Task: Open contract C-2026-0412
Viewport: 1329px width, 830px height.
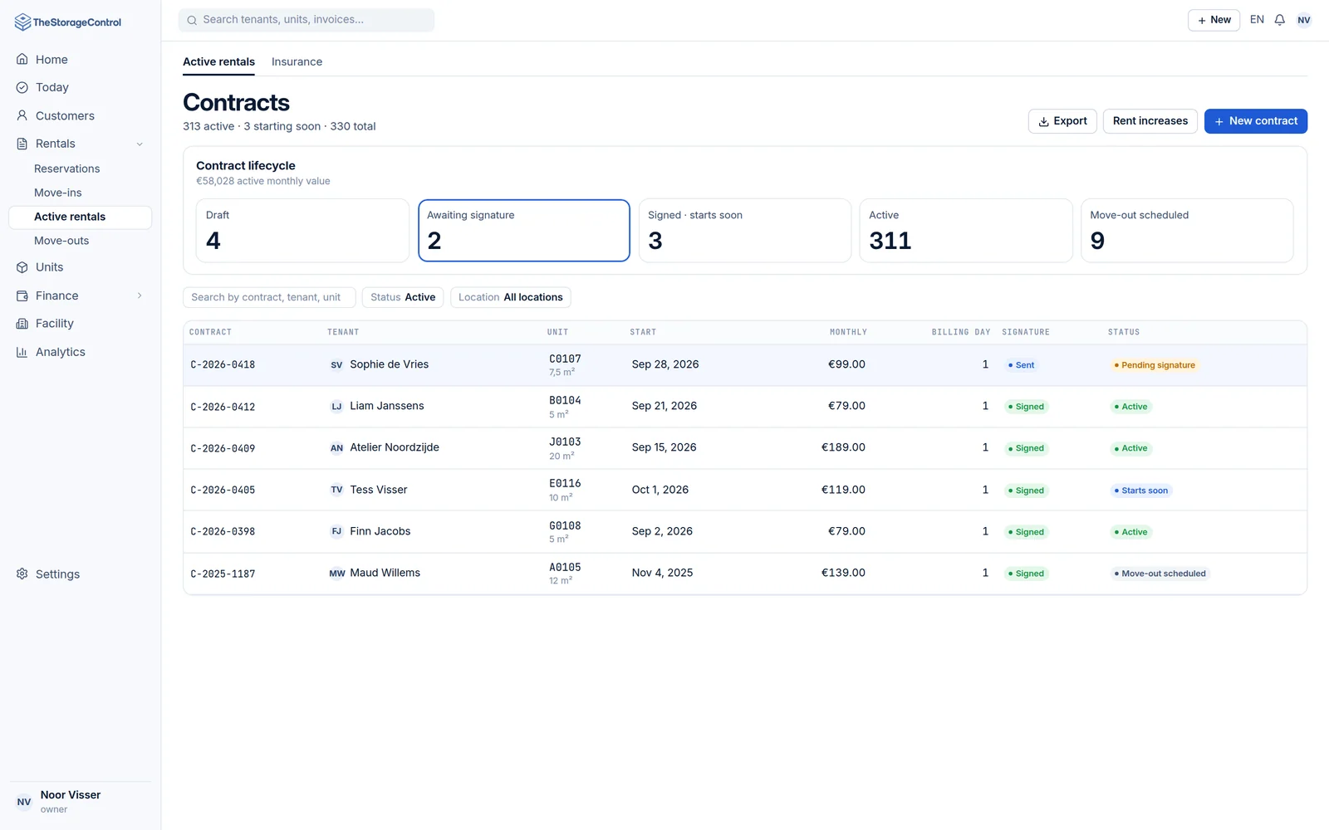Action: 223,407
